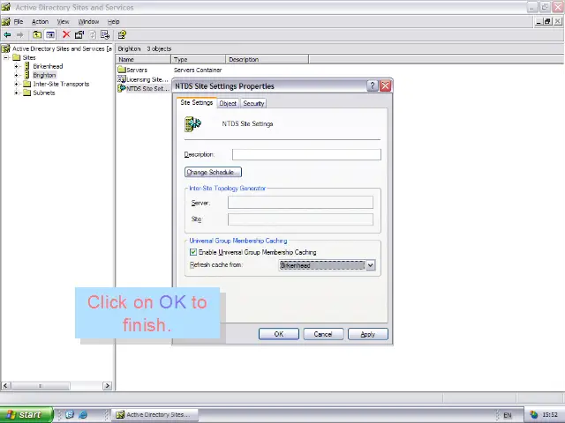
Task: Open the View menu
Action: (x=63, y=21)
